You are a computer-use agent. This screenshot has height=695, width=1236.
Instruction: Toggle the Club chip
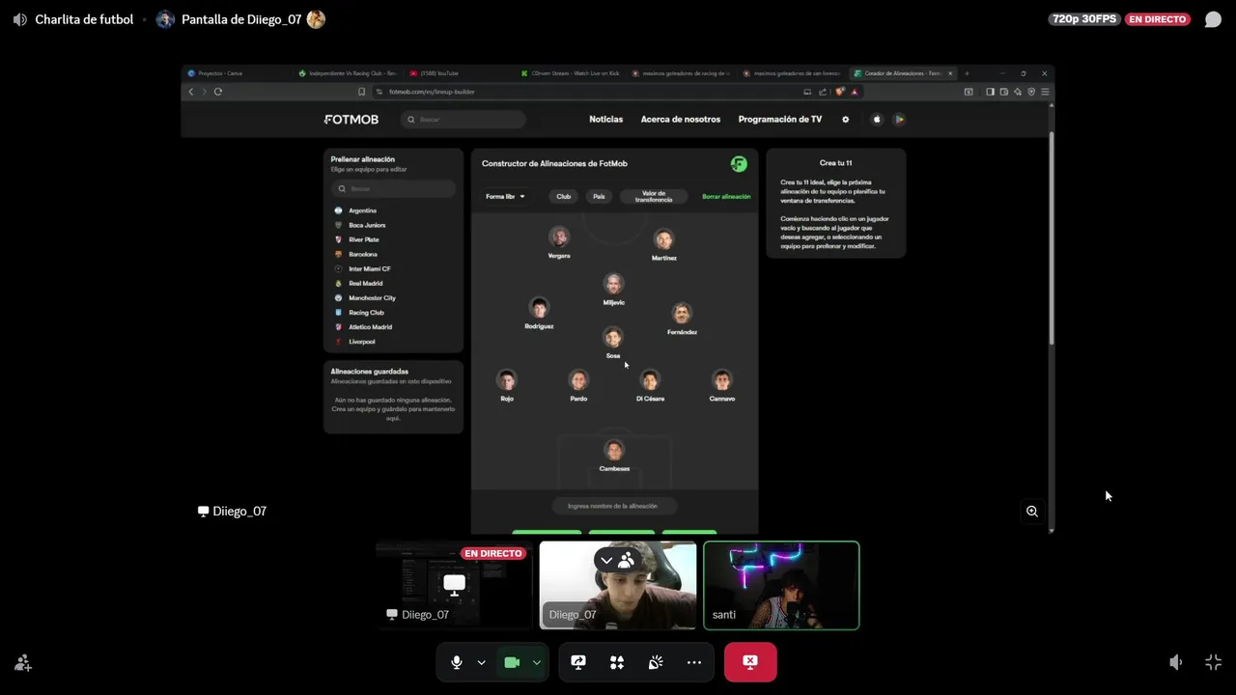pyautogui.click(x=564, y=196)
